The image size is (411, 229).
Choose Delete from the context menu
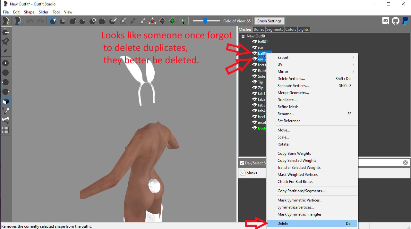(312, 224)
